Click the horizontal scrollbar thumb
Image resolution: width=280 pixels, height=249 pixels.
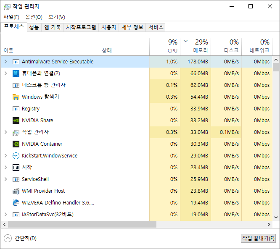click(x=82, y=225)
